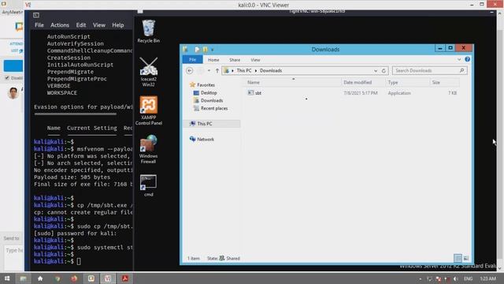Open the Recycle Bin desktop icon
504x284 pixels.
(149, 31)
